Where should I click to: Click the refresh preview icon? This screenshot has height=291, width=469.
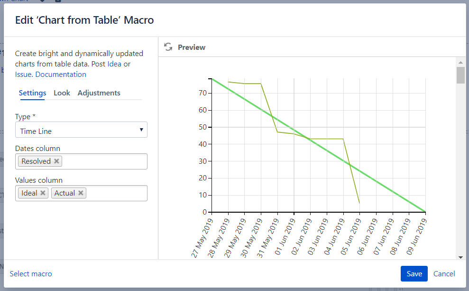click(x=168, y=47)
